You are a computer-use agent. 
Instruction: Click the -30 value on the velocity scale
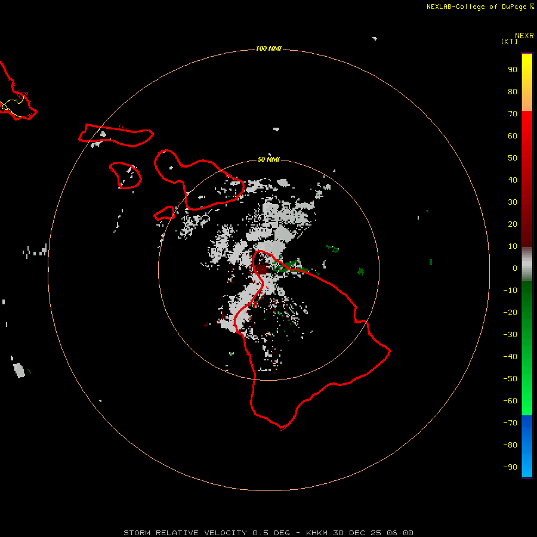pos(510,335)
